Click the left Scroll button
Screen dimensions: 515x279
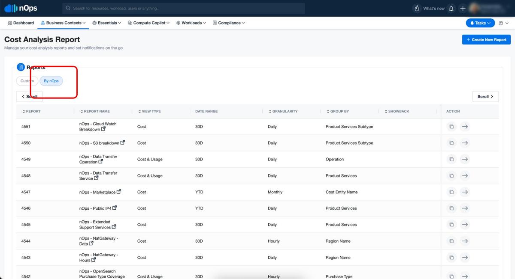click(30, 97)
